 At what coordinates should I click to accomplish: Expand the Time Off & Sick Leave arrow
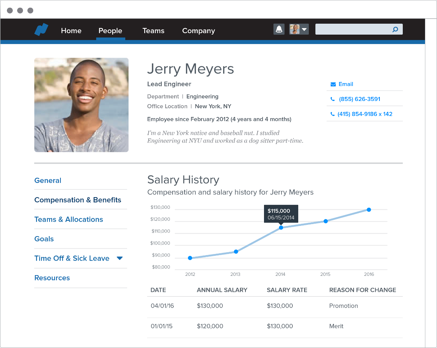tap(119, 258)
